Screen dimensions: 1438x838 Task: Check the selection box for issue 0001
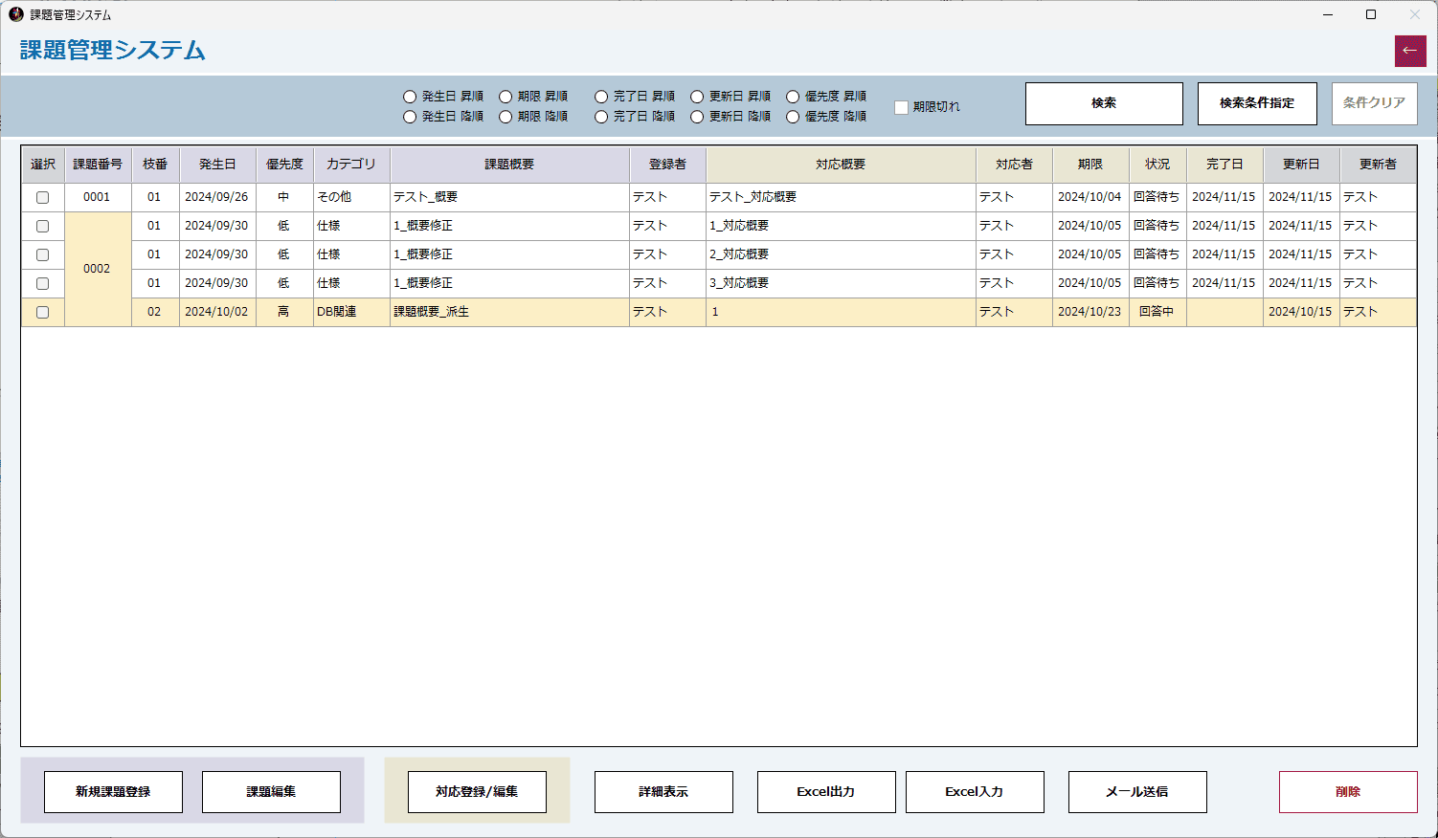pyautogui.click(x=42, y=198)
